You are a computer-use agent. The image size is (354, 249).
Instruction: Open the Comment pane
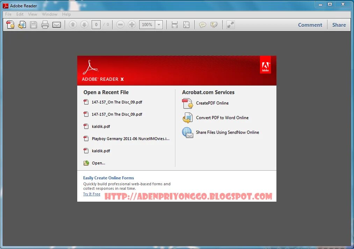pyautogui.click(x=310, y=25)
